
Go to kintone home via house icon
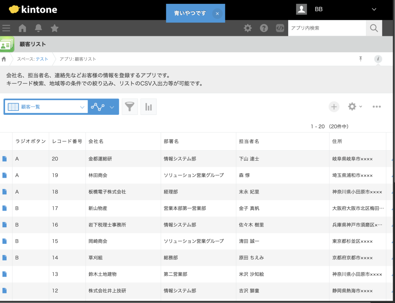coord(22,28)
